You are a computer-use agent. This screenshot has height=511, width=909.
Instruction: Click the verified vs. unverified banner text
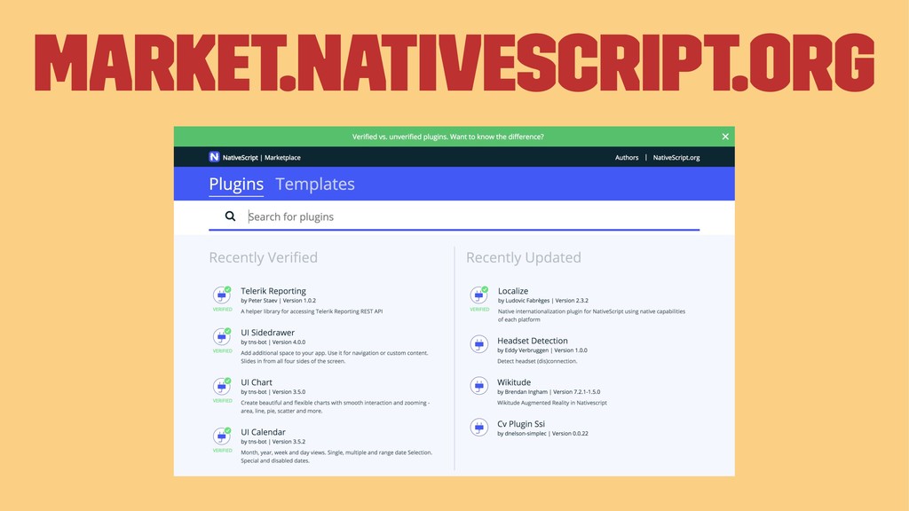pyautogui.click(x=448, y=137)
